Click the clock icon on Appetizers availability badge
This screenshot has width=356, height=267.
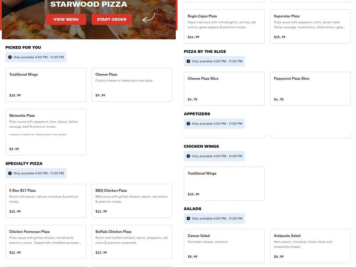tap(189, 123)
